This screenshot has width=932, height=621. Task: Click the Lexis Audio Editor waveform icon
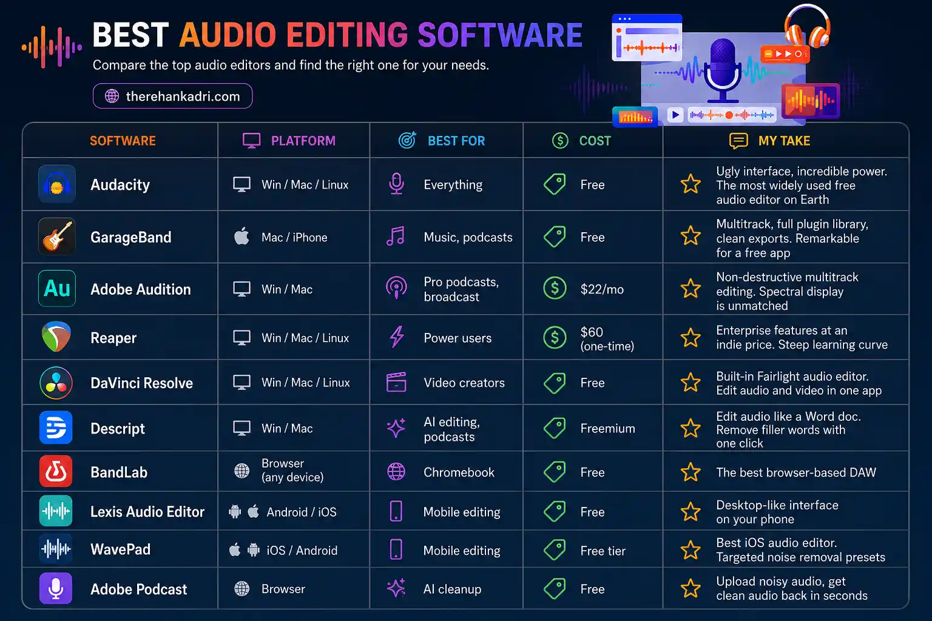[56, 511]
